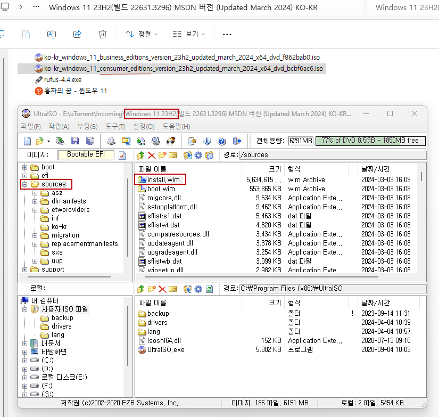Expand the 로컬 디스크(E:) drive node

click(25, 378)
